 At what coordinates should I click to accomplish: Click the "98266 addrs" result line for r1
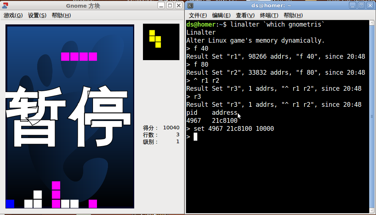tap(276, 56)
